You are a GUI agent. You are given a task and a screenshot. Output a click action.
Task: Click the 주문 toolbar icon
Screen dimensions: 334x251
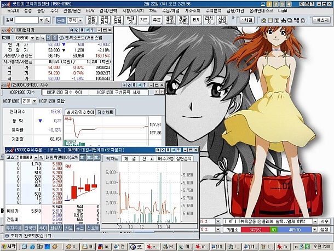pos(156,20)
